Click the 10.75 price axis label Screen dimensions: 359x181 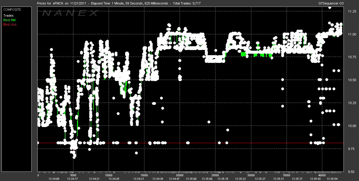(x=352, y=57)
